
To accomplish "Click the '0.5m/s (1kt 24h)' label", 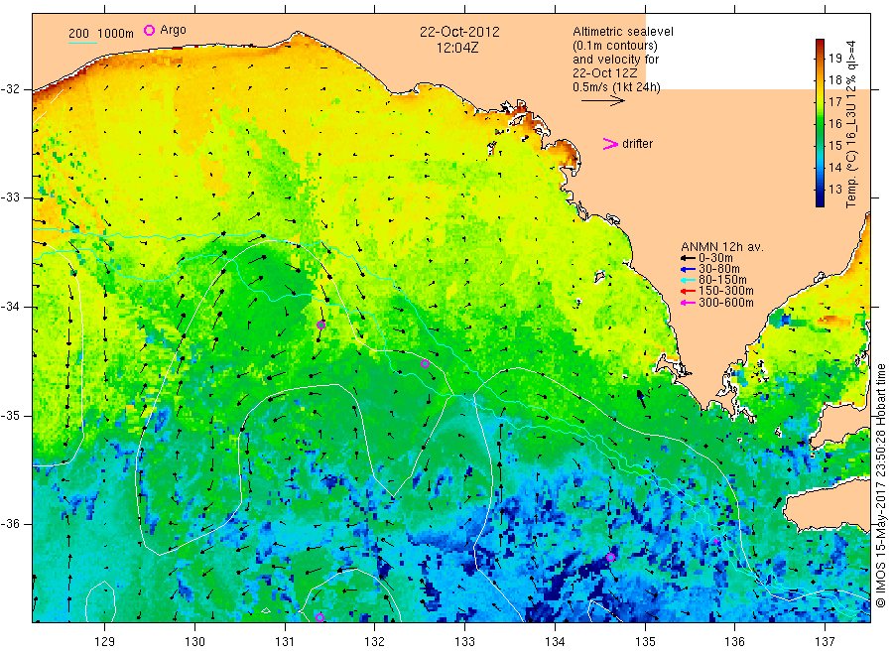I will [617, 87].
